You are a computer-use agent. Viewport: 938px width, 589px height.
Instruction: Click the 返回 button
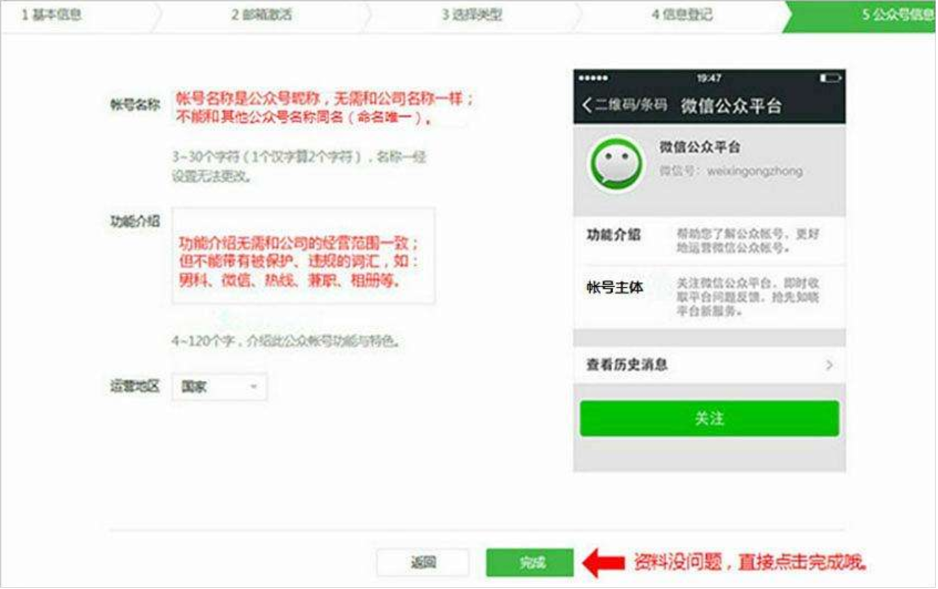(x=423, y=563)
